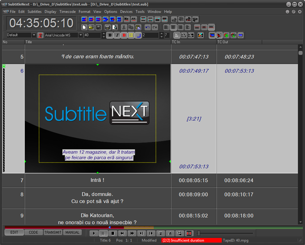305x245 pixels.
Task: Click the Save floppy disk icon
Action: click(98, 27)
